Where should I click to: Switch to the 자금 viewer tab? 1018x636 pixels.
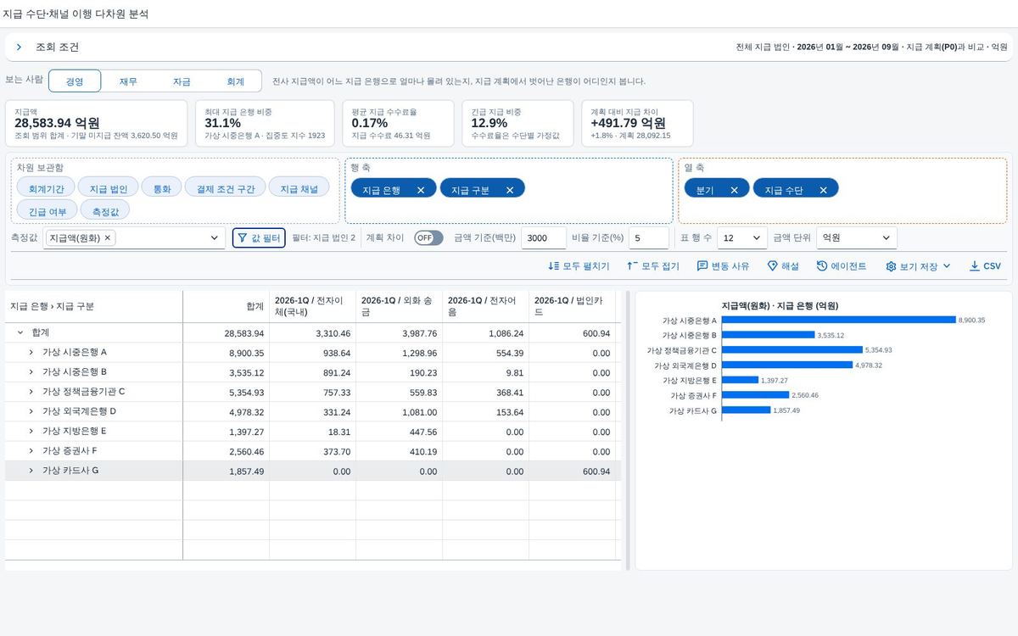(x=182, y=81)
